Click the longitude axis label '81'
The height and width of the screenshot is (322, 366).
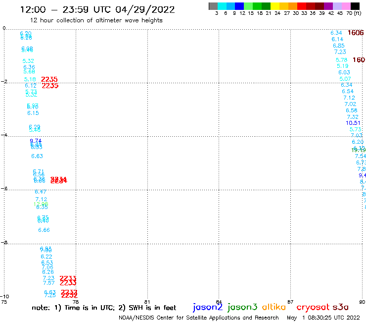click(147, 302)
